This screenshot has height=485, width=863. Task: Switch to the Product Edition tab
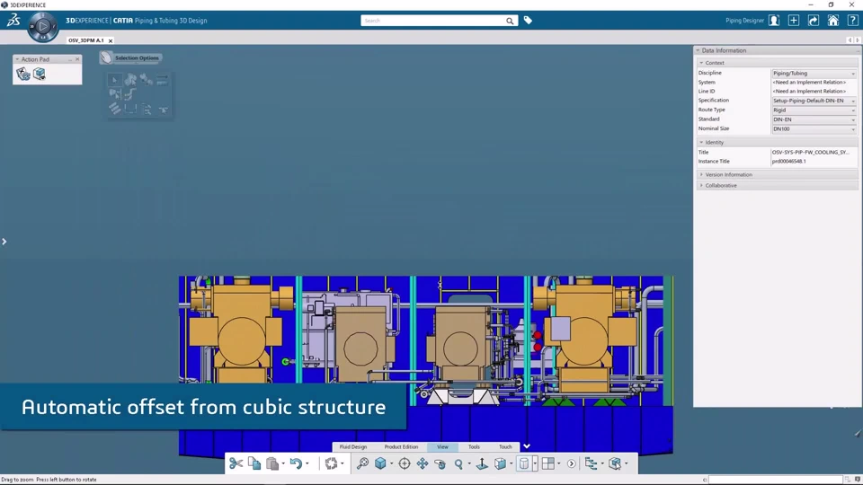pos(401,446)
